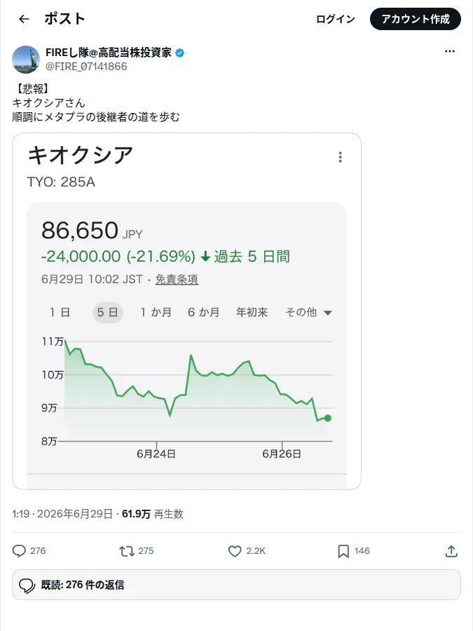
Task: Open the FIREし隊 profile avatar
Action: pyautogui.click(x=26, y=60)
